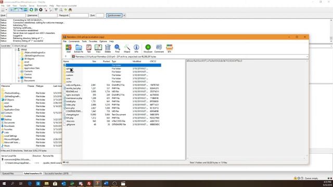Toggle FileZilla's remote directory tree view
Viewport: 333px width, 187px height.
21,10
